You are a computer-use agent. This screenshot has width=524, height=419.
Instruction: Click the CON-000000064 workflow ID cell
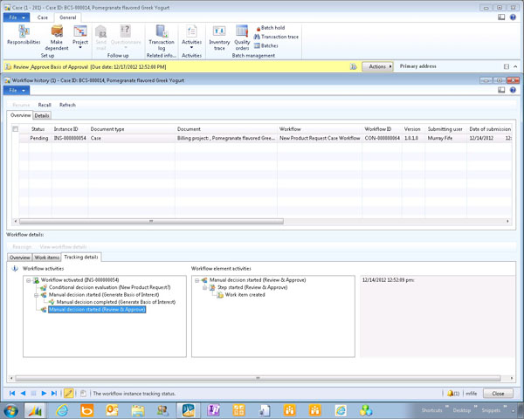coord(382,138)
